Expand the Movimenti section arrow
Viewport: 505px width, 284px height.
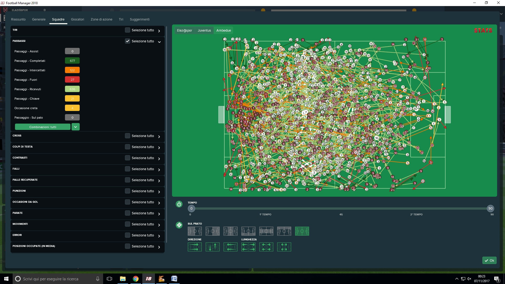(159, 225)
